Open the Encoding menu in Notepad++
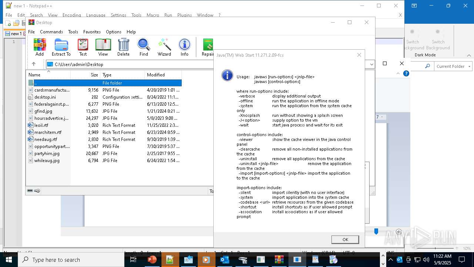The width and height of the screenshot is (474, 267). coord(72,15)
